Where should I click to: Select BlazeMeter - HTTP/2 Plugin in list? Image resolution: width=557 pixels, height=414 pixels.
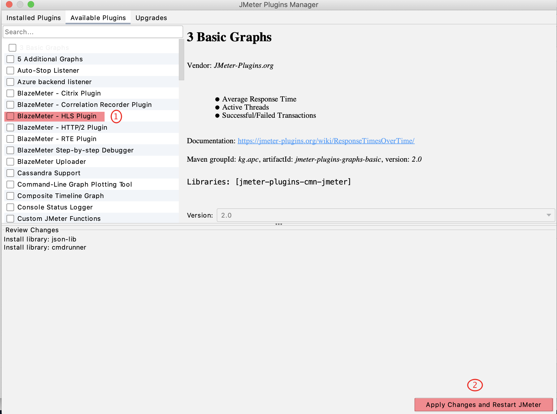point(62,128)
